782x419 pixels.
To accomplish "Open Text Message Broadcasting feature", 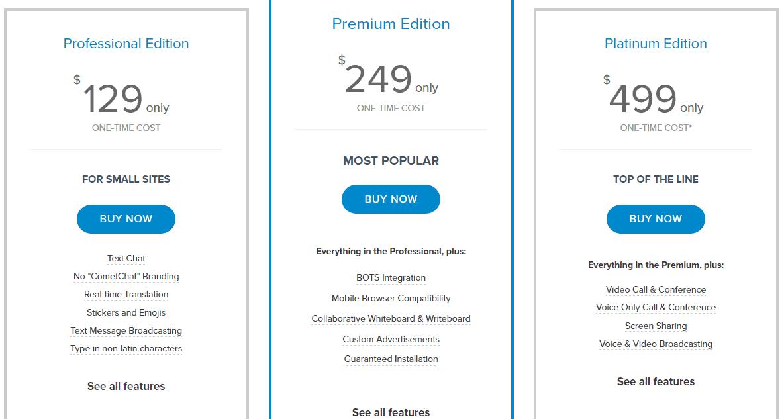I will [x=126, y=330].
